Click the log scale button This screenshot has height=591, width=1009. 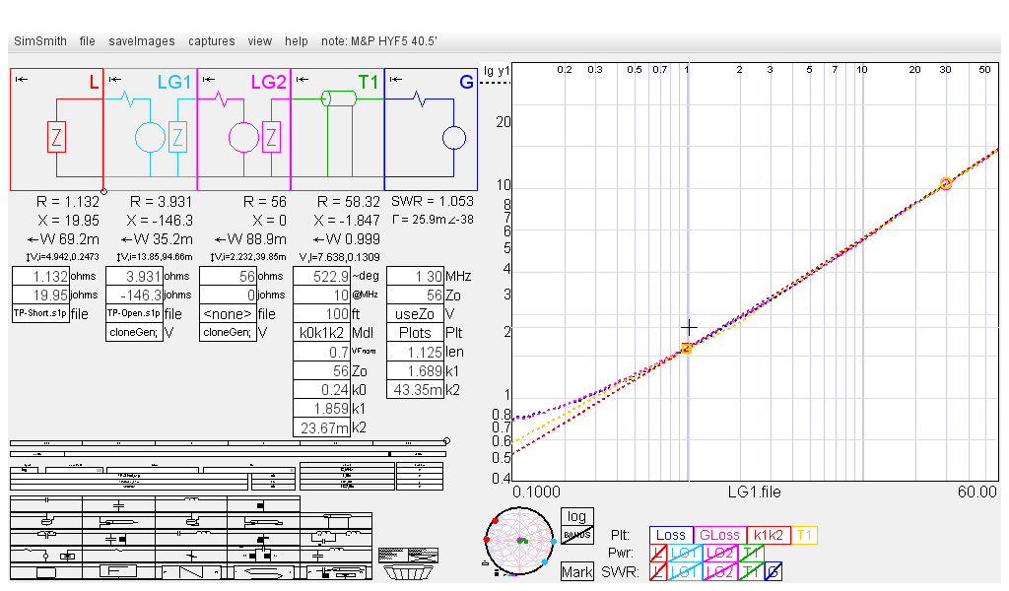(576, 516)
